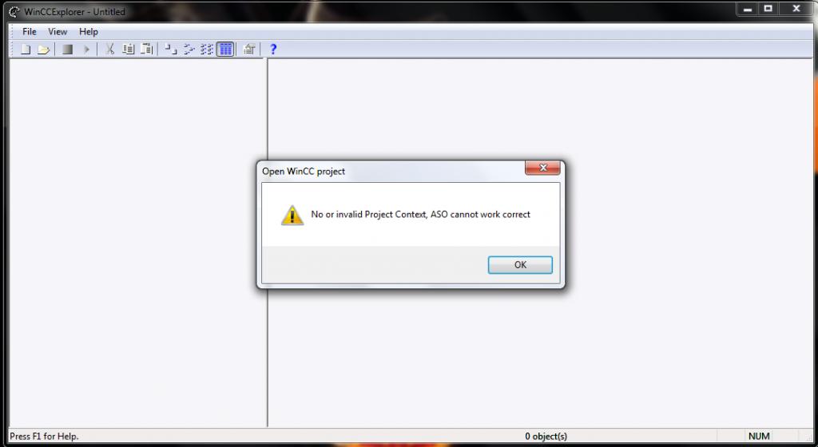Close the Open WinCC project dialog

(542, 168)
